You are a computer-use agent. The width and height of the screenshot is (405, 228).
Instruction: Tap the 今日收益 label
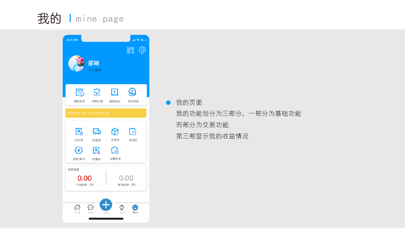tap(85, 185)
